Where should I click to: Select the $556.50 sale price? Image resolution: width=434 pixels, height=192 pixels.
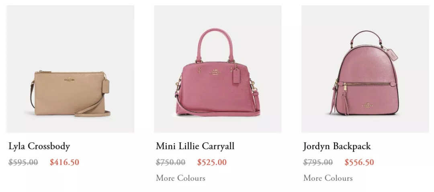(359, 162)
